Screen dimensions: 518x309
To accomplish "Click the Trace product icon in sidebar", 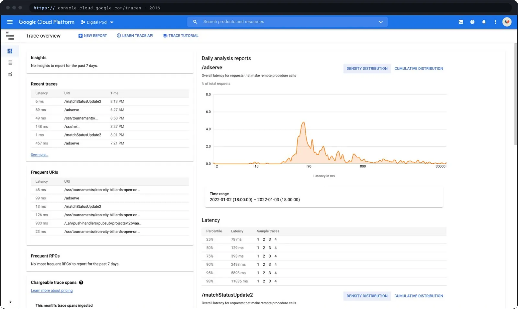I will click(x=10, y=36).
